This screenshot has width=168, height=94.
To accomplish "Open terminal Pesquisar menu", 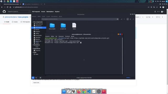I will (61, 36).
